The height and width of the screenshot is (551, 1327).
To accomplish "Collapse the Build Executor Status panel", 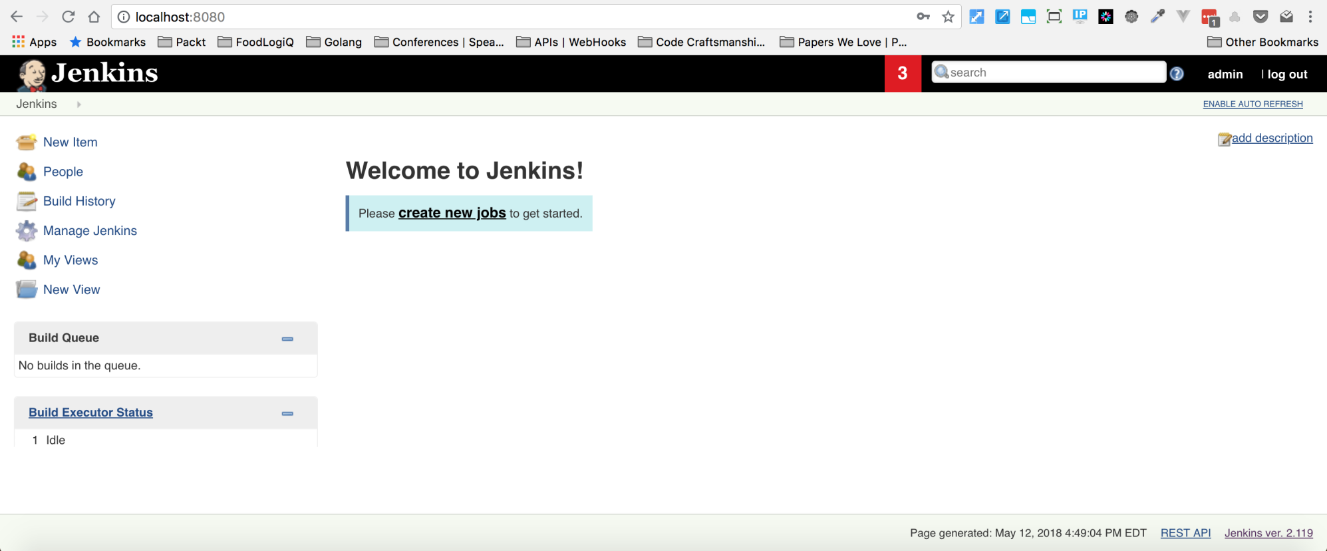I will [x=287, y=413].
